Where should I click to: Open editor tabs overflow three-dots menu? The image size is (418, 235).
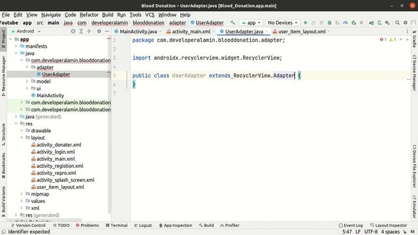tap(407, 31)
